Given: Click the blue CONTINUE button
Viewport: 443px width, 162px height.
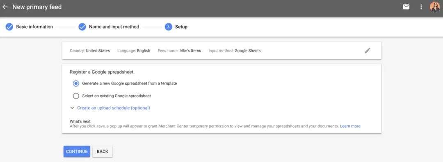Looking at the screenshot, I should (77, 151).
